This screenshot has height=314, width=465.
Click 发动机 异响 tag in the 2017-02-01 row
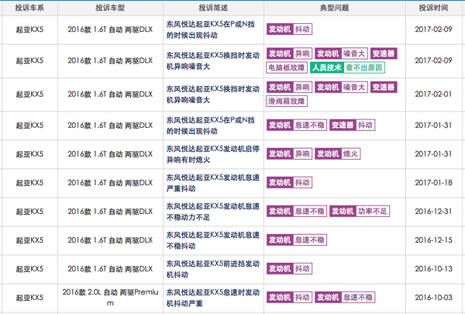point(289,88)
